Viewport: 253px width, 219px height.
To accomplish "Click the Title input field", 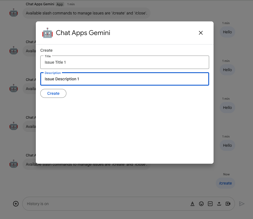I will [x=124, y=62].
